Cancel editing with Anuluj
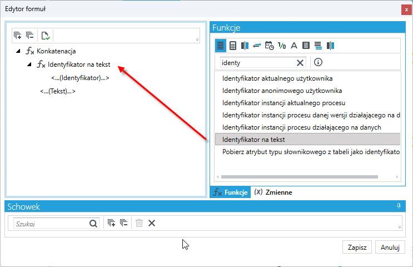 [x=390, y=247]
